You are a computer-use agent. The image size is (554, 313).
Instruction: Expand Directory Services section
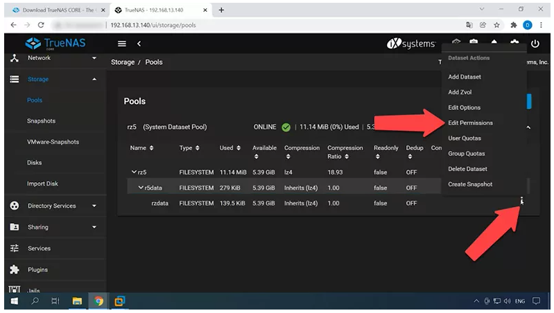coord(94,206)
